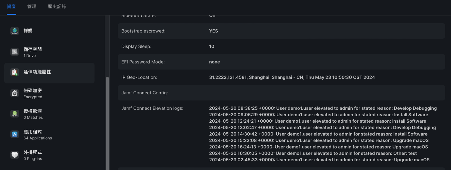The height and width of the screenshot is (170, 451).
Task: Click the 應用程式 App Store icon
Action: 15,134
